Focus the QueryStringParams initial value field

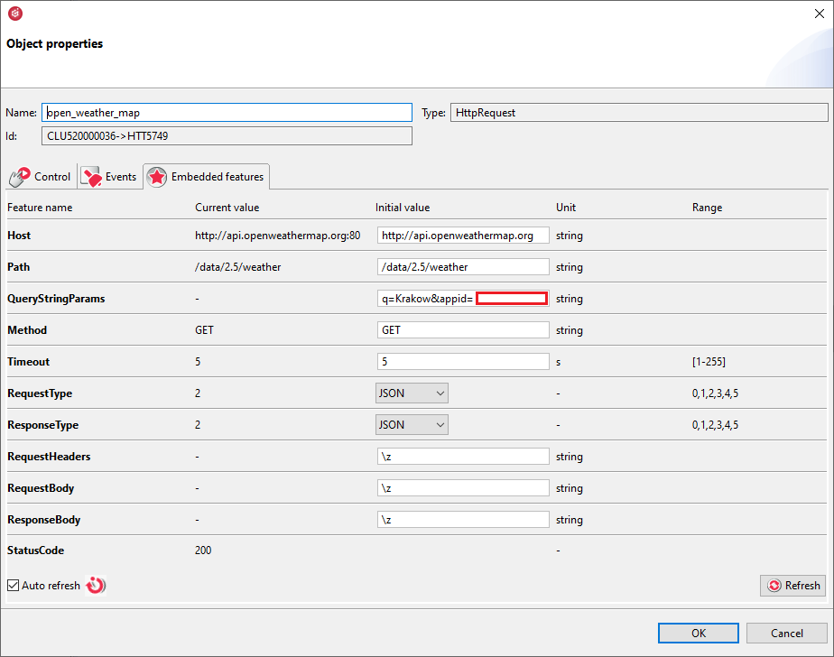coord(425,299)
